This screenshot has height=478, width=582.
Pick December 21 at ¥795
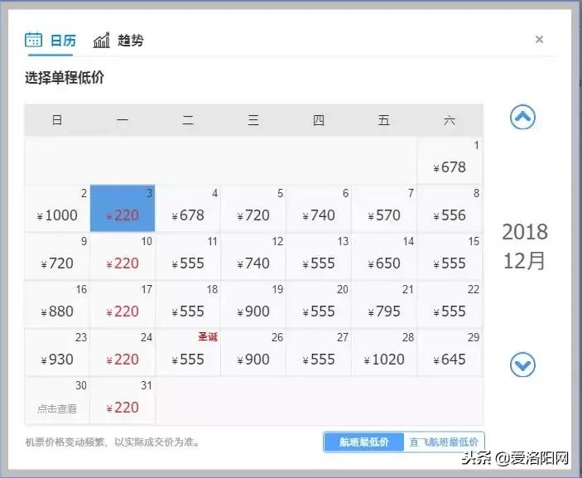tap(384, 304)
